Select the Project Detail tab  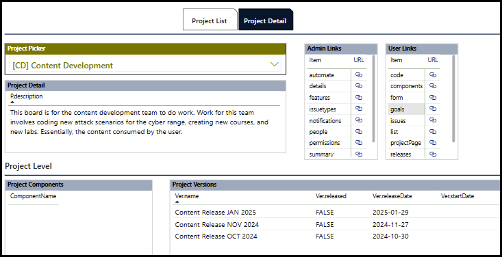click(266, 20)
